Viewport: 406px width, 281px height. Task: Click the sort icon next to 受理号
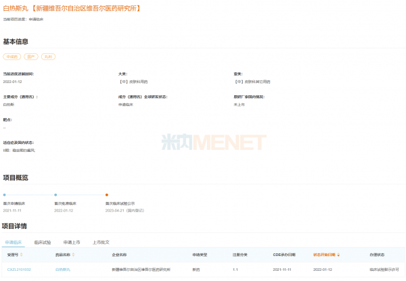tap(21, 255)
